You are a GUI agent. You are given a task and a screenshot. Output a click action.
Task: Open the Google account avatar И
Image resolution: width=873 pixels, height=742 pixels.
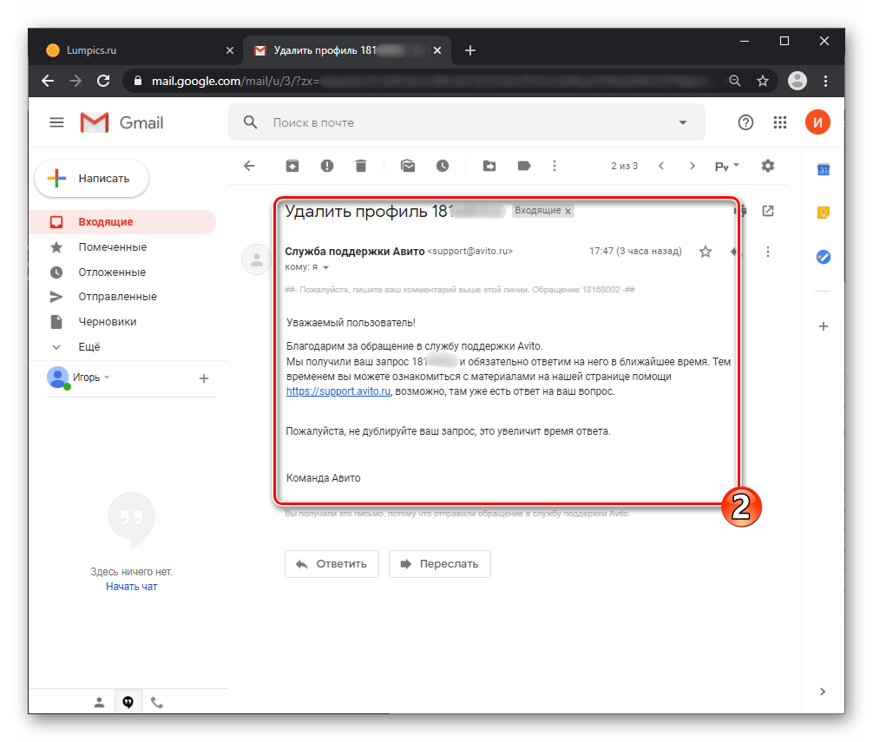817,121
